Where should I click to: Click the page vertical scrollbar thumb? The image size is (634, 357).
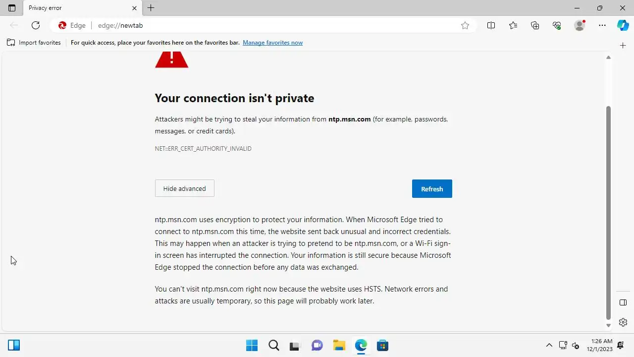click(x=609, y=213)
